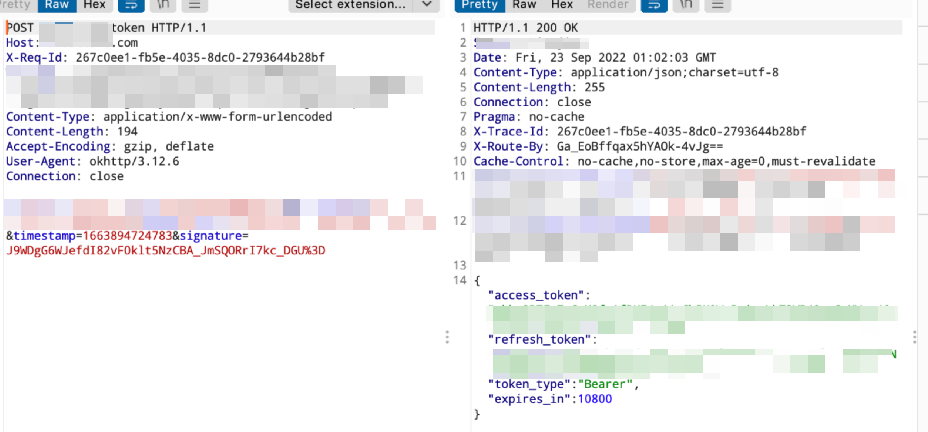Click the expires_in value 10800
This screenshot has width=928, height=432.
pyautogui.click(x=595, y=399)
